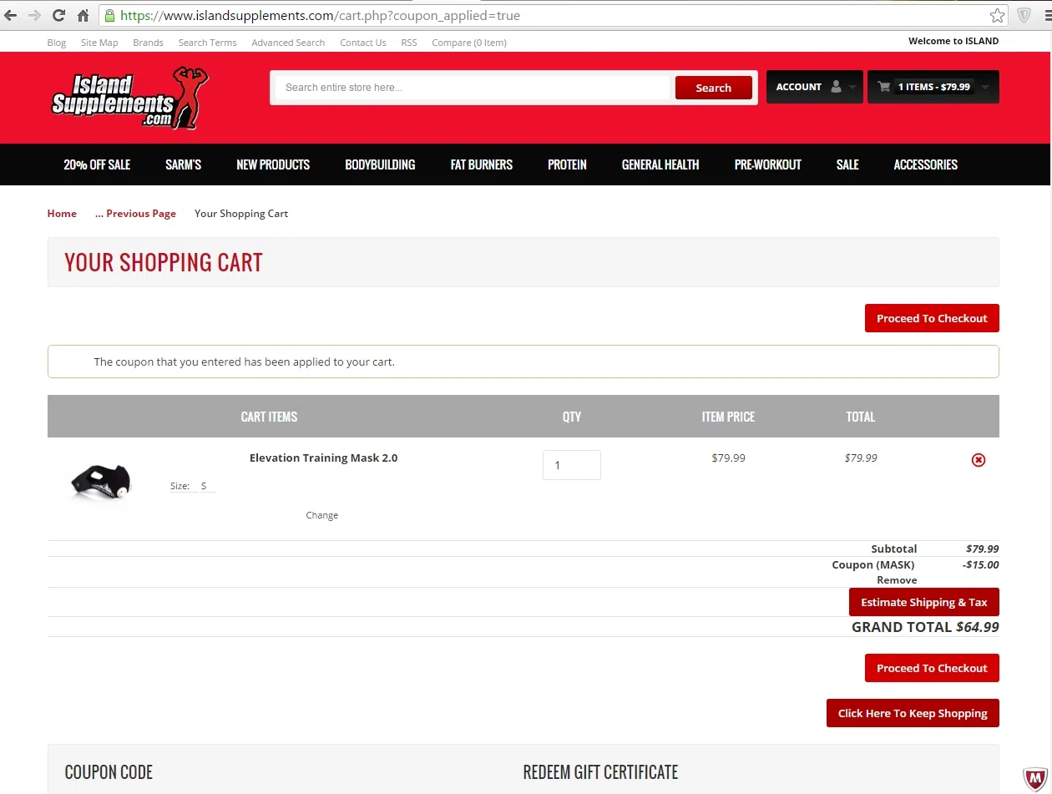1052x794 pixels.
Task: Open the Protein menu
Action: point(567,164)
